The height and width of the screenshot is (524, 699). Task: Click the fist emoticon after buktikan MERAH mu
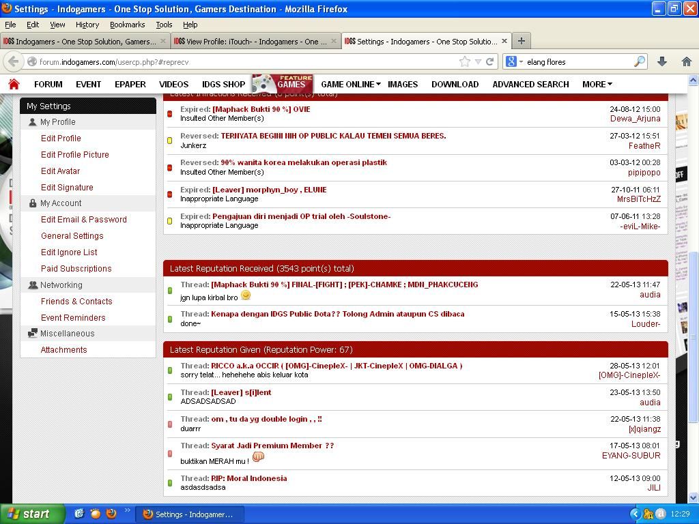[x=259, y=457]
